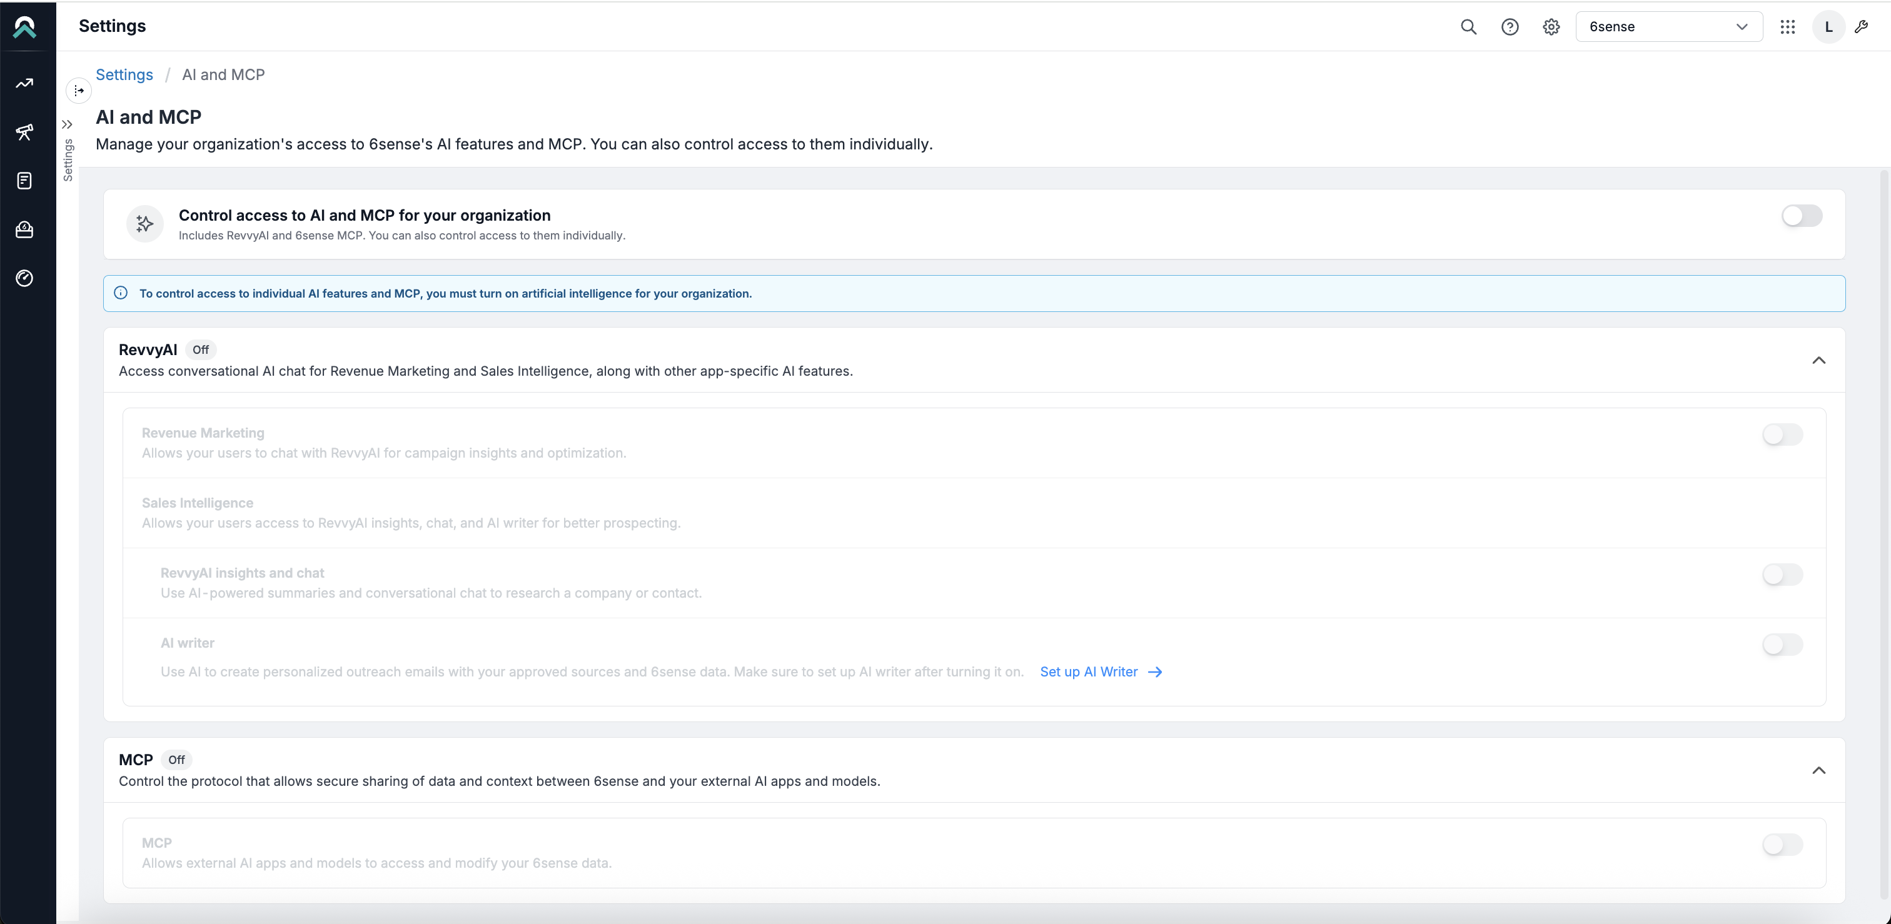Viewport: 1891px width, 924px height.
Task: Go to Settings breadcrumb link
Action: pyautogui.click(x=124, y=74)
